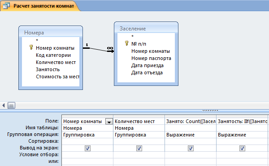Select 'Номер паспорта' field in Заселение table
The height and width of the screenshot is (166, 269).
[x=151, y=58]
